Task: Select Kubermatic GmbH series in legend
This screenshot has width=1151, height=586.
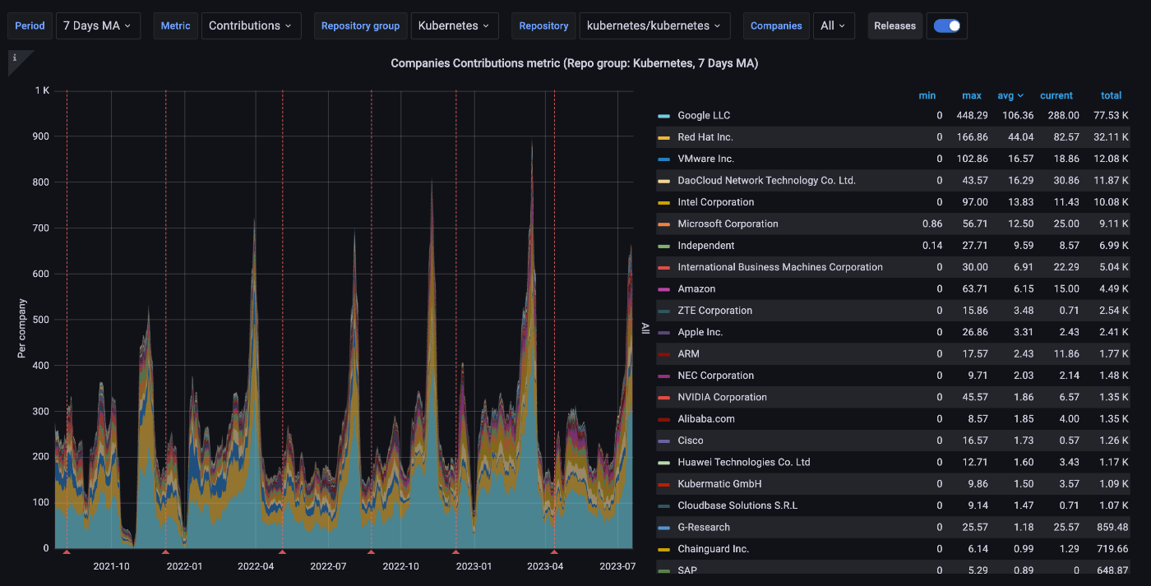Action: (719, 484)
